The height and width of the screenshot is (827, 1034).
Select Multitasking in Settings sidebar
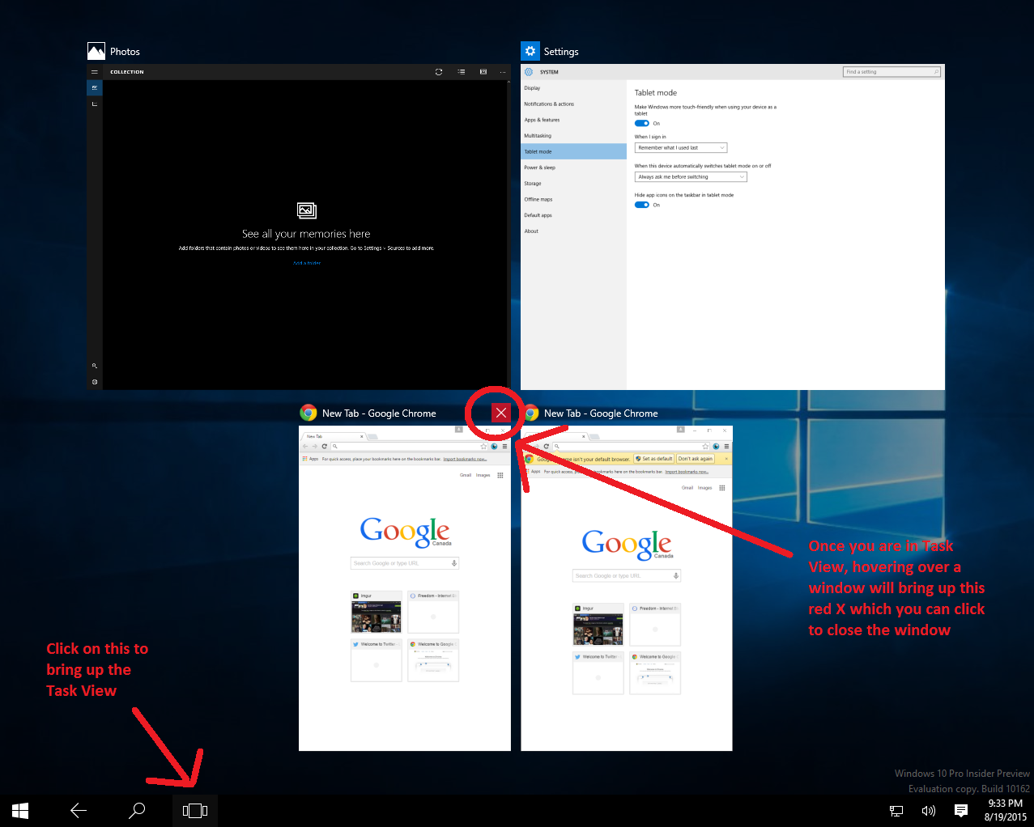point(574,136)
